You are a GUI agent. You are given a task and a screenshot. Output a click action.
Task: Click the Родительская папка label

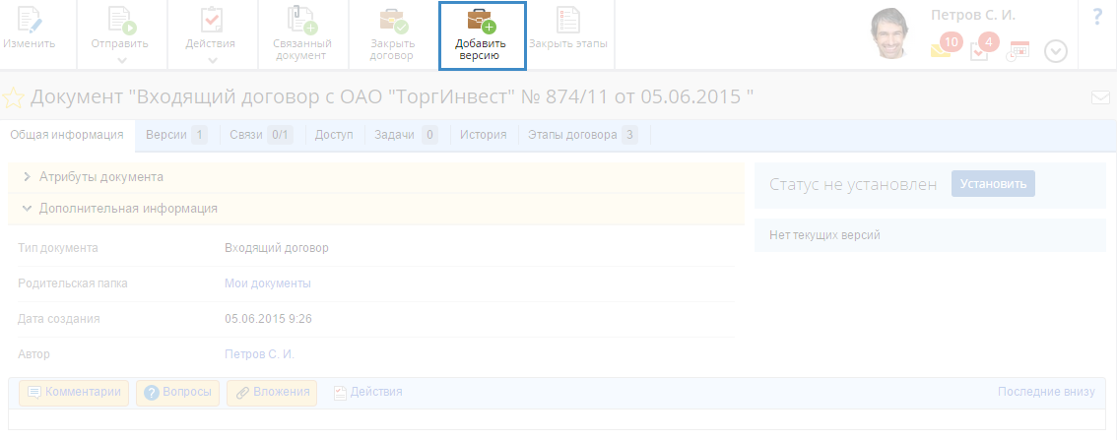(x=73, y=283)
